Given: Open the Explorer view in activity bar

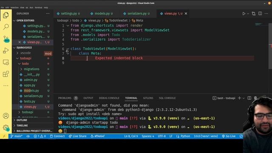Looking at the screenshot, I should [6, 15].
